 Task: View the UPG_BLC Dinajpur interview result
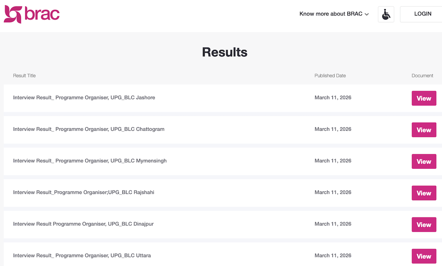(x=423, y=224)
